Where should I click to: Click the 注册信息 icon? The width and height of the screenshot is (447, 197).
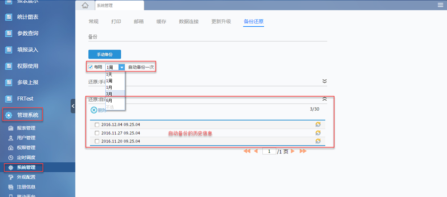pyautogui.click(x=11, y=187)
